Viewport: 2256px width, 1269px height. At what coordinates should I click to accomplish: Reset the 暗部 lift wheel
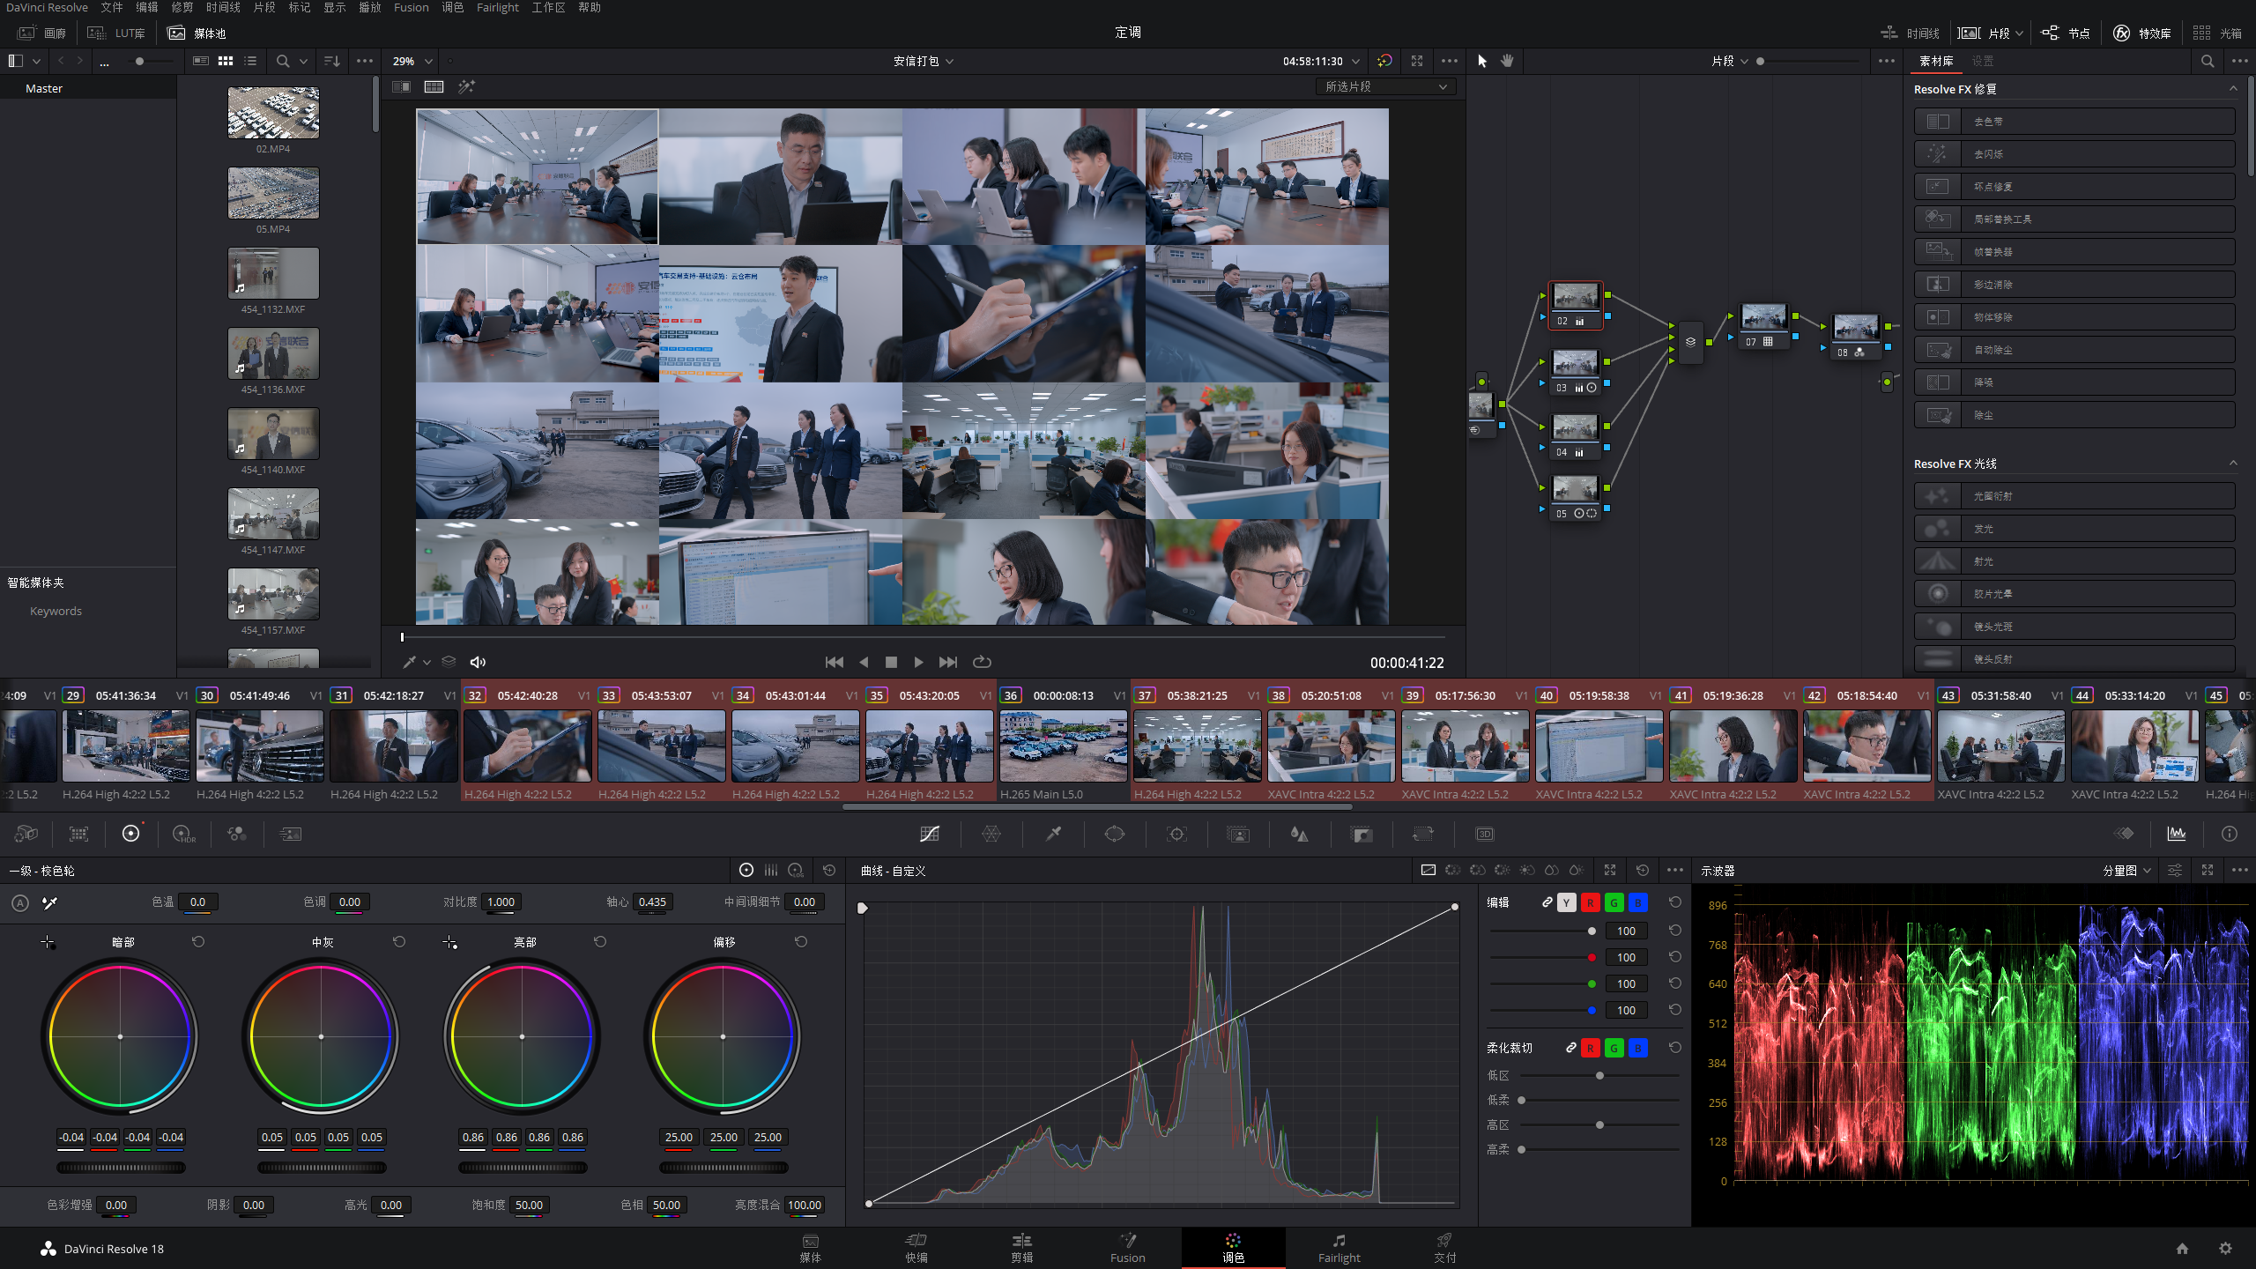tap(198, 942)
